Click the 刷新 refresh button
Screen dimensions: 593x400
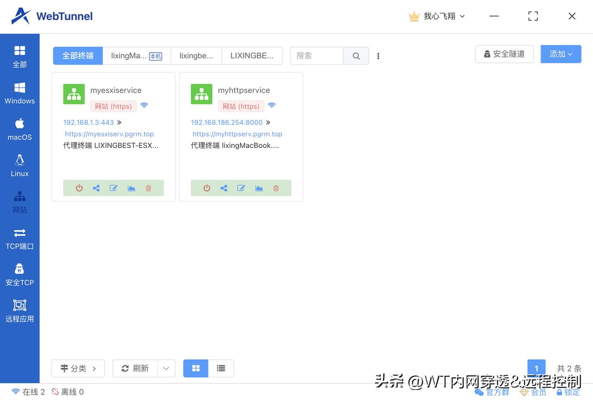pos(135,369)
